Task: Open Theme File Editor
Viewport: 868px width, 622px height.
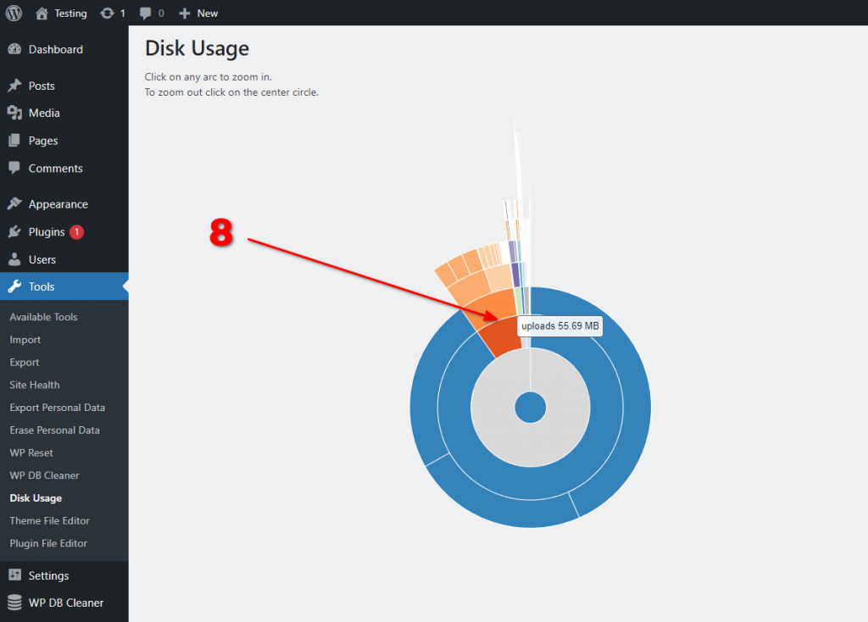Action: pos(49,521)
